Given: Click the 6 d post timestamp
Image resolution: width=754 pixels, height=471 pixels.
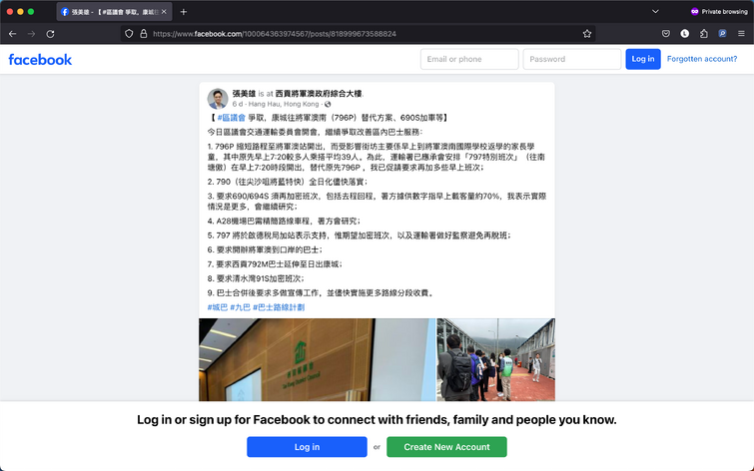Looking at the screenshot, I should tap(237, 105).
